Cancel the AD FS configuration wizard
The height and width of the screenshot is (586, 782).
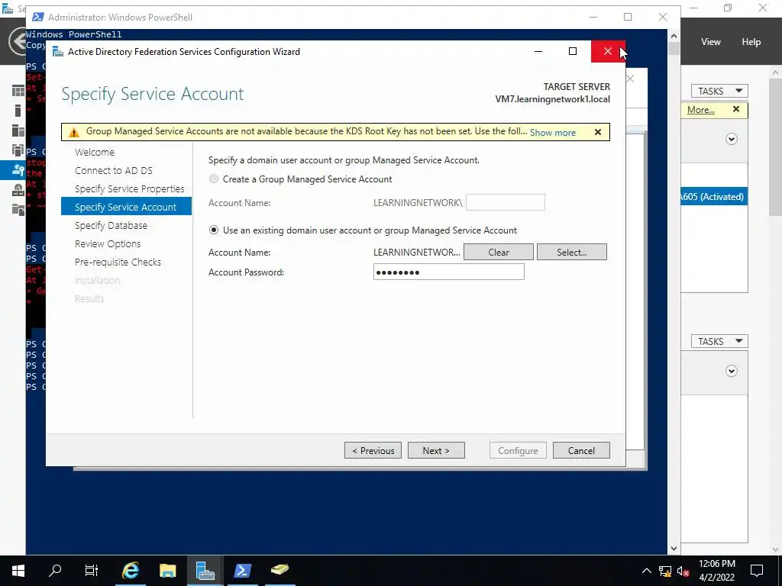pyautogui.click(x=581, y=450)
